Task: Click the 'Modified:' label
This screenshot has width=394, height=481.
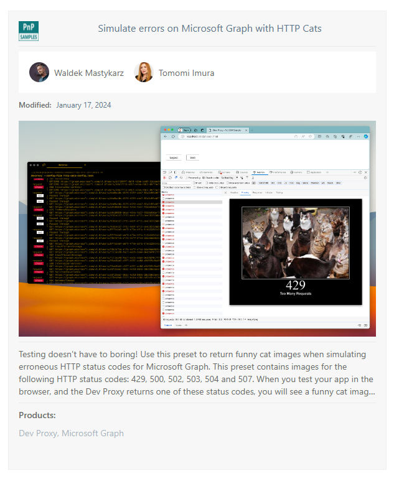Action: pos(35,105)
